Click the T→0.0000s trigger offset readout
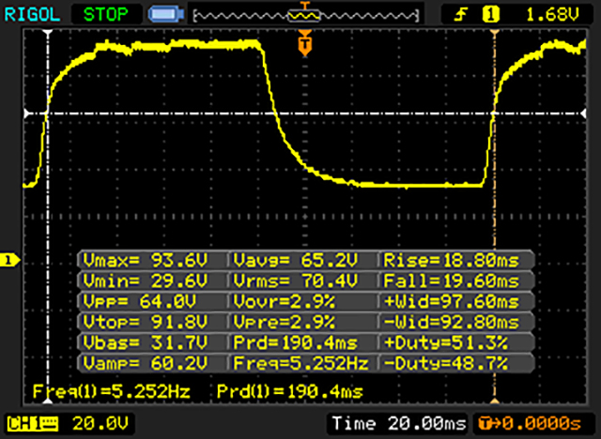 pyautogui.click(x=531, y=424)
